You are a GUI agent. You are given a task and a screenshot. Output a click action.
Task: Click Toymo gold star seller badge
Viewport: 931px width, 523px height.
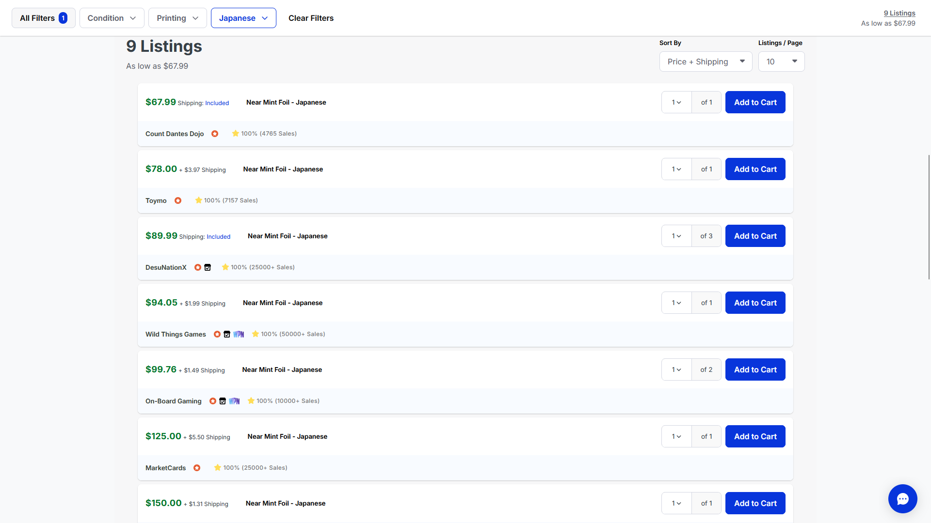point(178,200)
